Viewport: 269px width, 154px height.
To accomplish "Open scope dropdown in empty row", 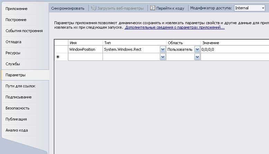I will pos(197,57).
